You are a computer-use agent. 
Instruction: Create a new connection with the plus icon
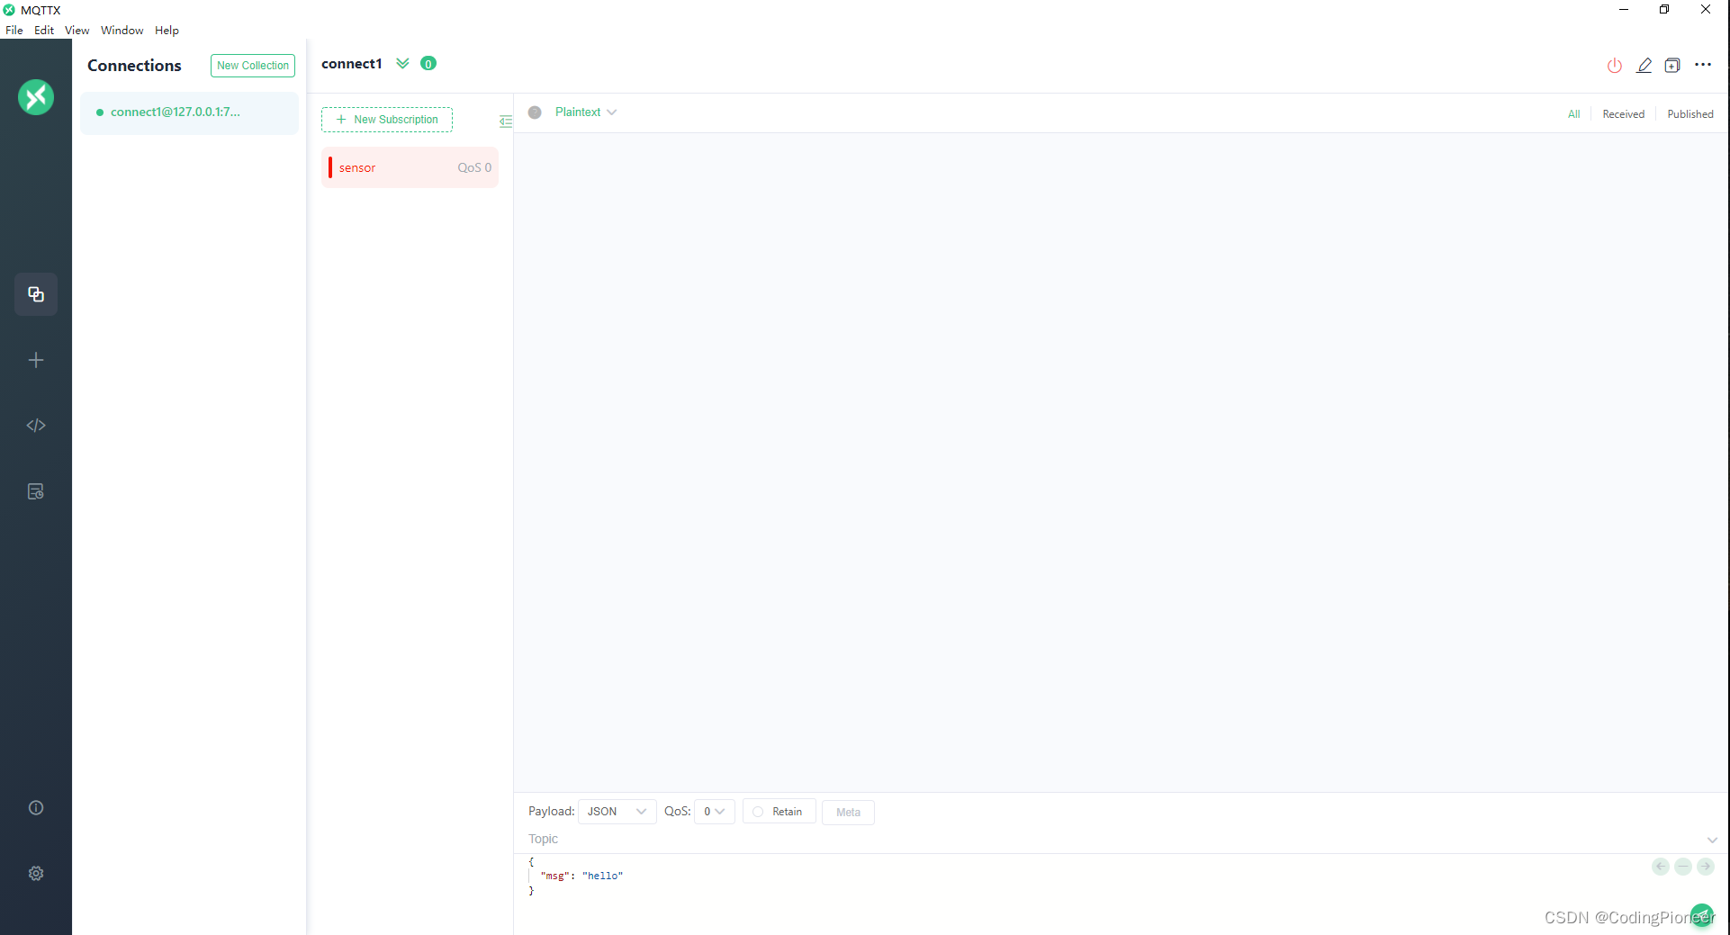[36, 360]
